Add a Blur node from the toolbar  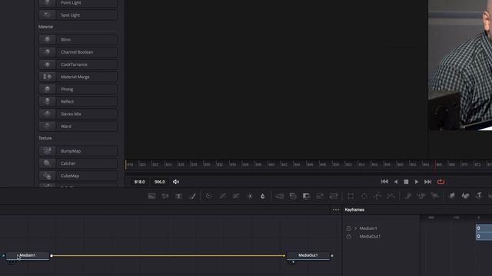click(263, 196)
